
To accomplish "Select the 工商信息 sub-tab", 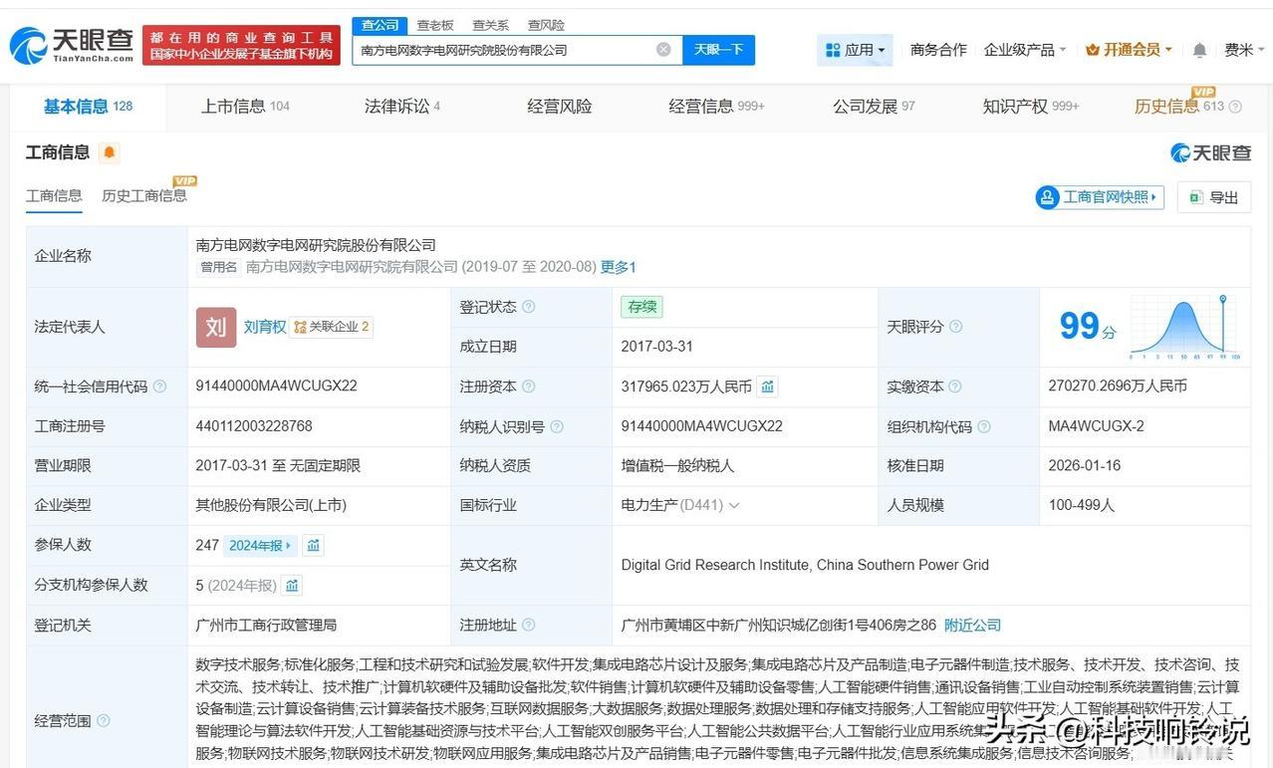I will point(54,195).
